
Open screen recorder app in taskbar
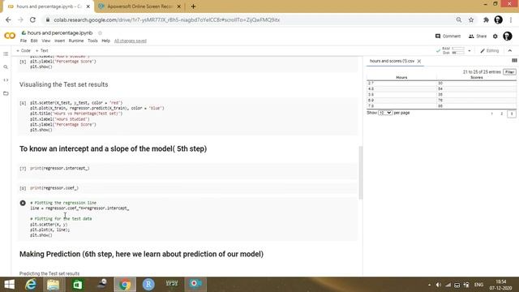195,284
